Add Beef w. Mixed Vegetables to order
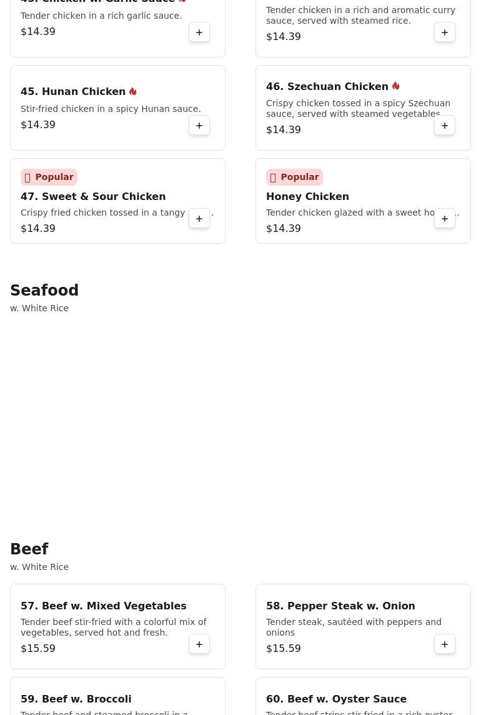 (199, 644)
